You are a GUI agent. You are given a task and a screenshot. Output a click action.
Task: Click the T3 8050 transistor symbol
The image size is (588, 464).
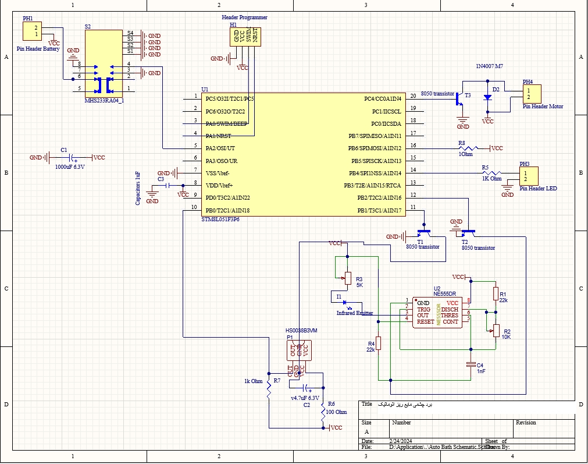(461, 98)
